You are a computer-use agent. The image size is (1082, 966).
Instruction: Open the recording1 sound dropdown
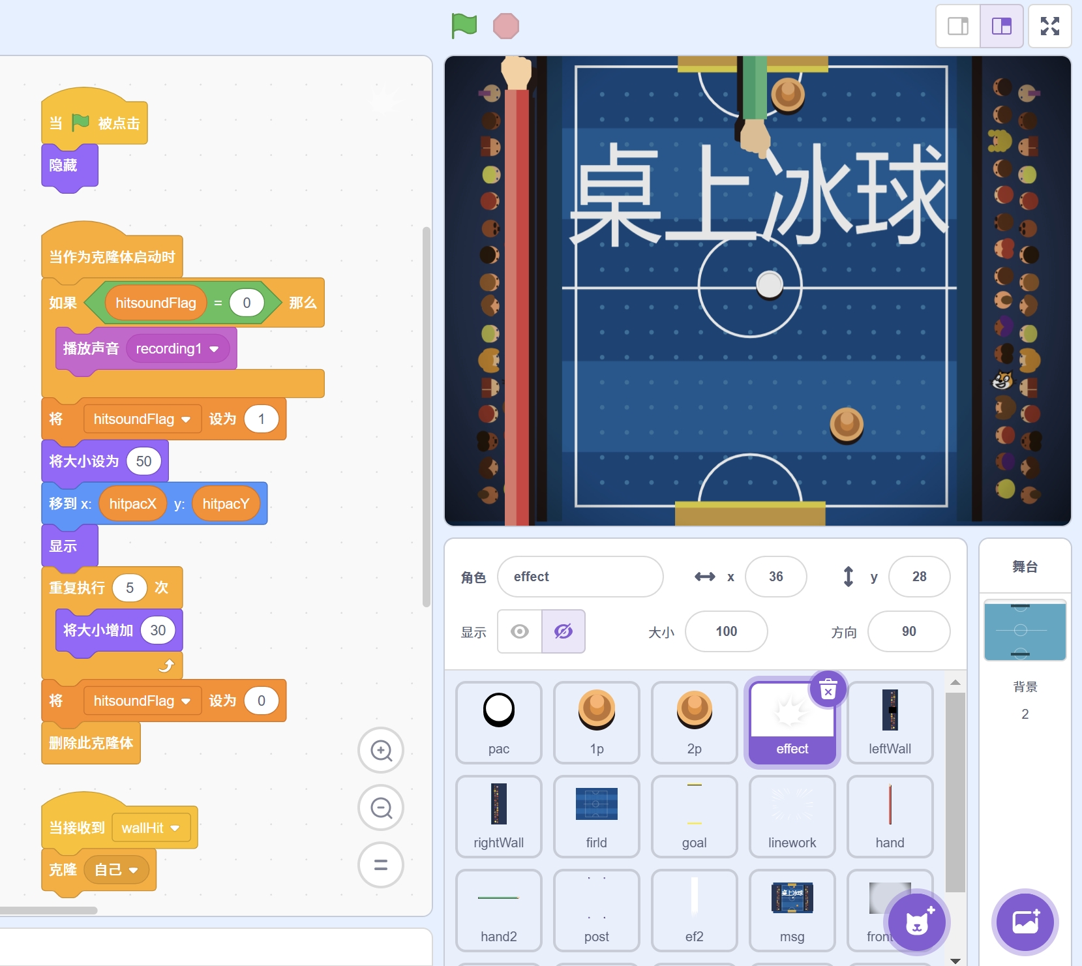click(214, 349)
